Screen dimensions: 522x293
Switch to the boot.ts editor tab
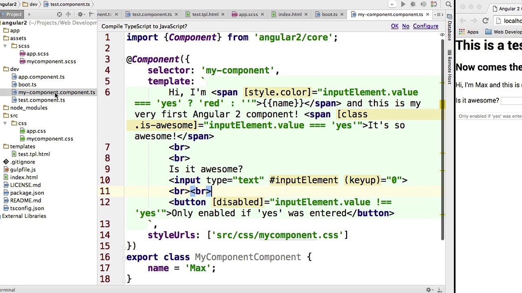point(330,14)
